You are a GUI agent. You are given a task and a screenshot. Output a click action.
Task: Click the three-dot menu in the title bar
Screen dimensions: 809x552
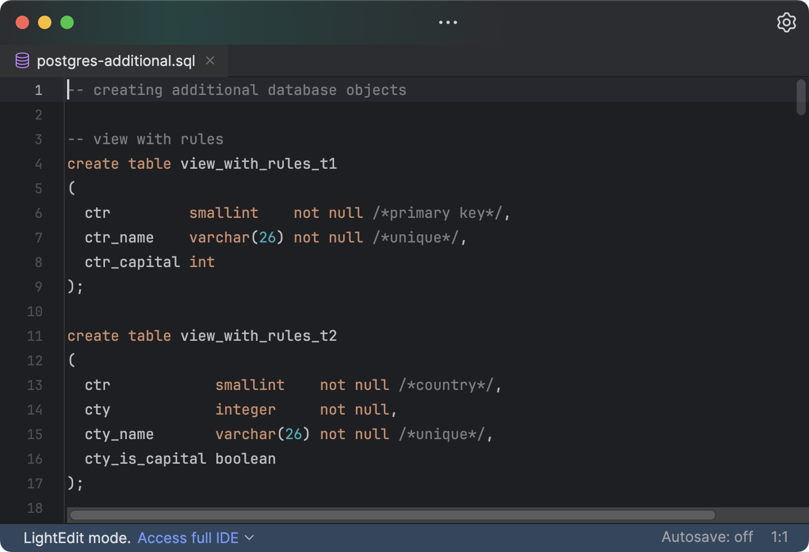(448, 22)
